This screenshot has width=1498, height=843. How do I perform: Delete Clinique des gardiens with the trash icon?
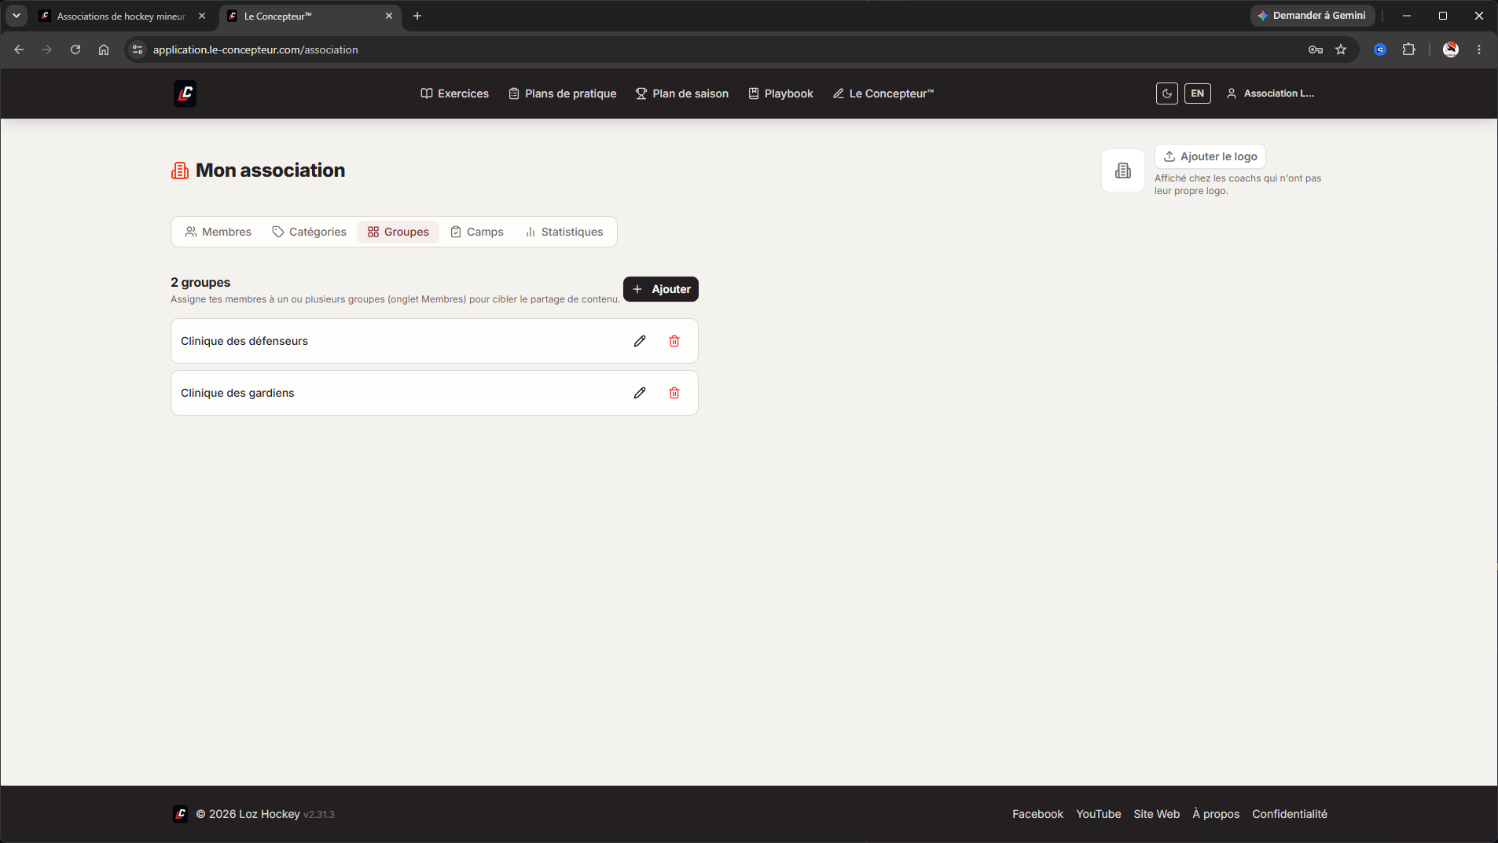coord(674,393)
